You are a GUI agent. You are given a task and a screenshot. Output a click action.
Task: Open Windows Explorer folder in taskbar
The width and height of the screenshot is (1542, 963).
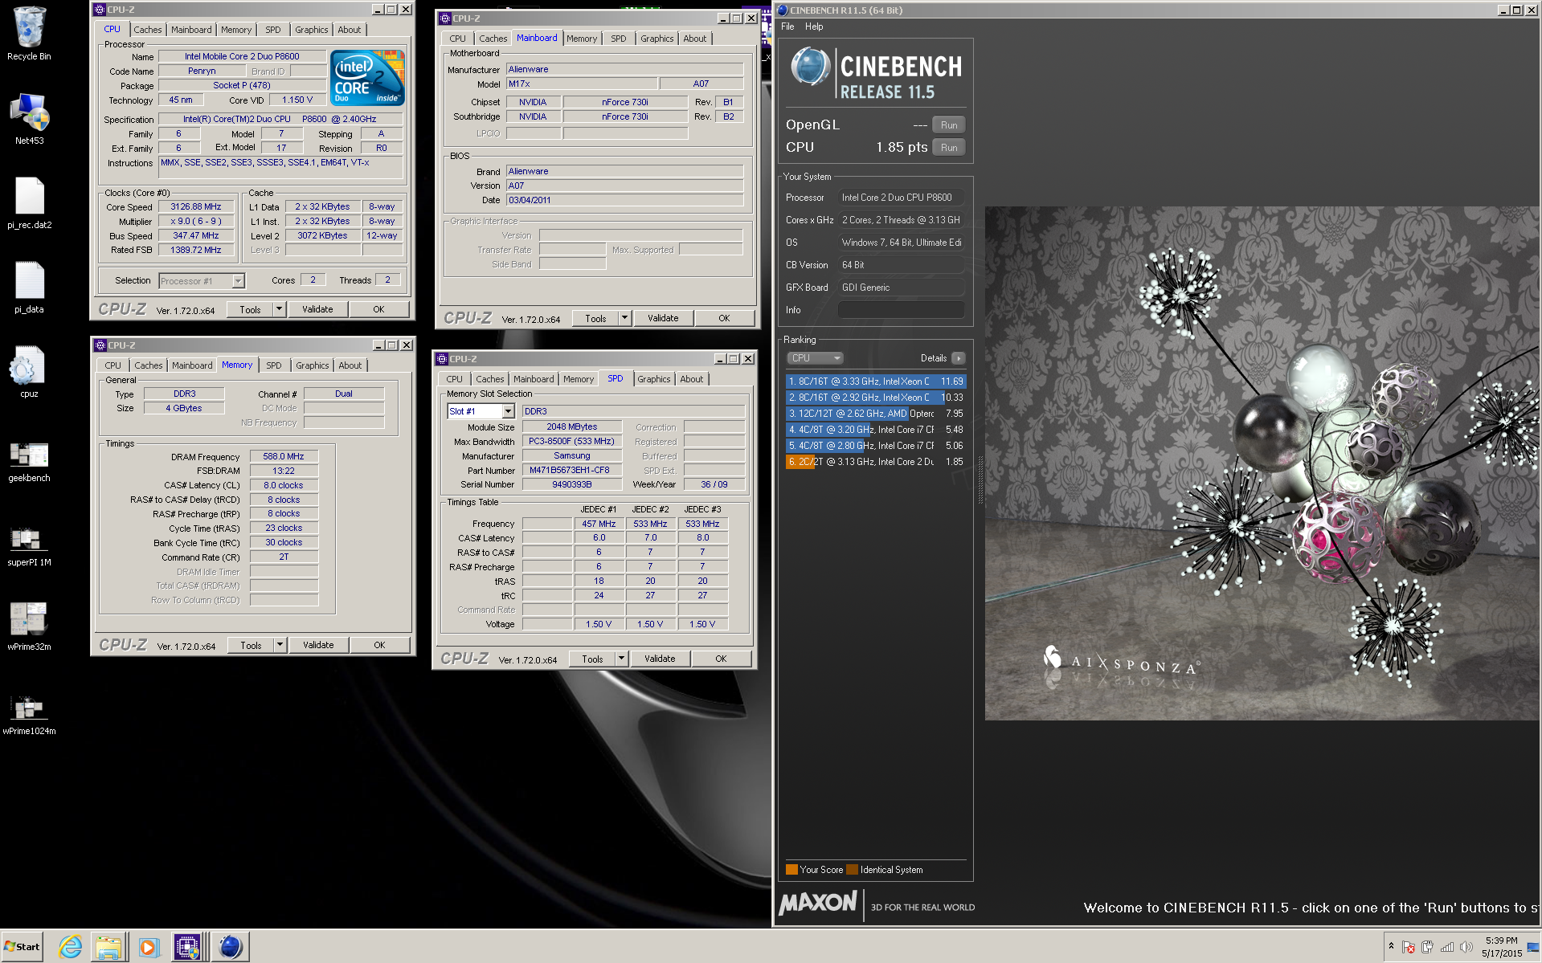[x=108, y=947]
